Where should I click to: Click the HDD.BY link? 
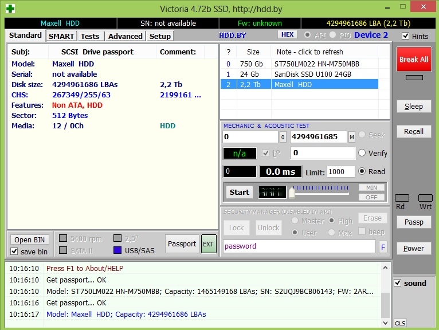pos(232,36)
